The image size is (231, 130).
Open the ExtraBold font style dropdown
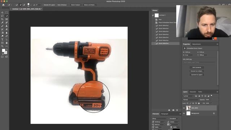174,118
